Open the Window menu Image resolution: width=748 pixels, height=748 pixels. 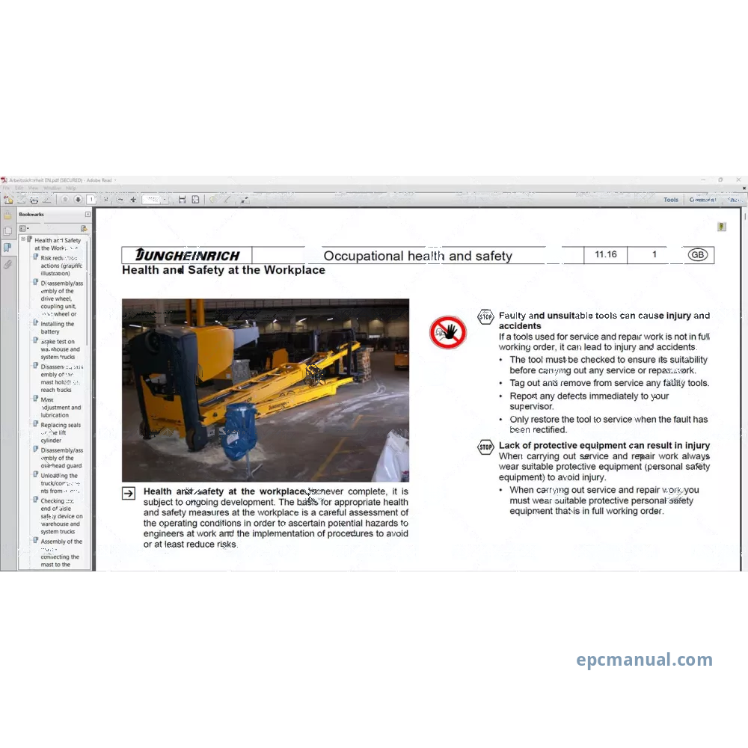point(52,188)
